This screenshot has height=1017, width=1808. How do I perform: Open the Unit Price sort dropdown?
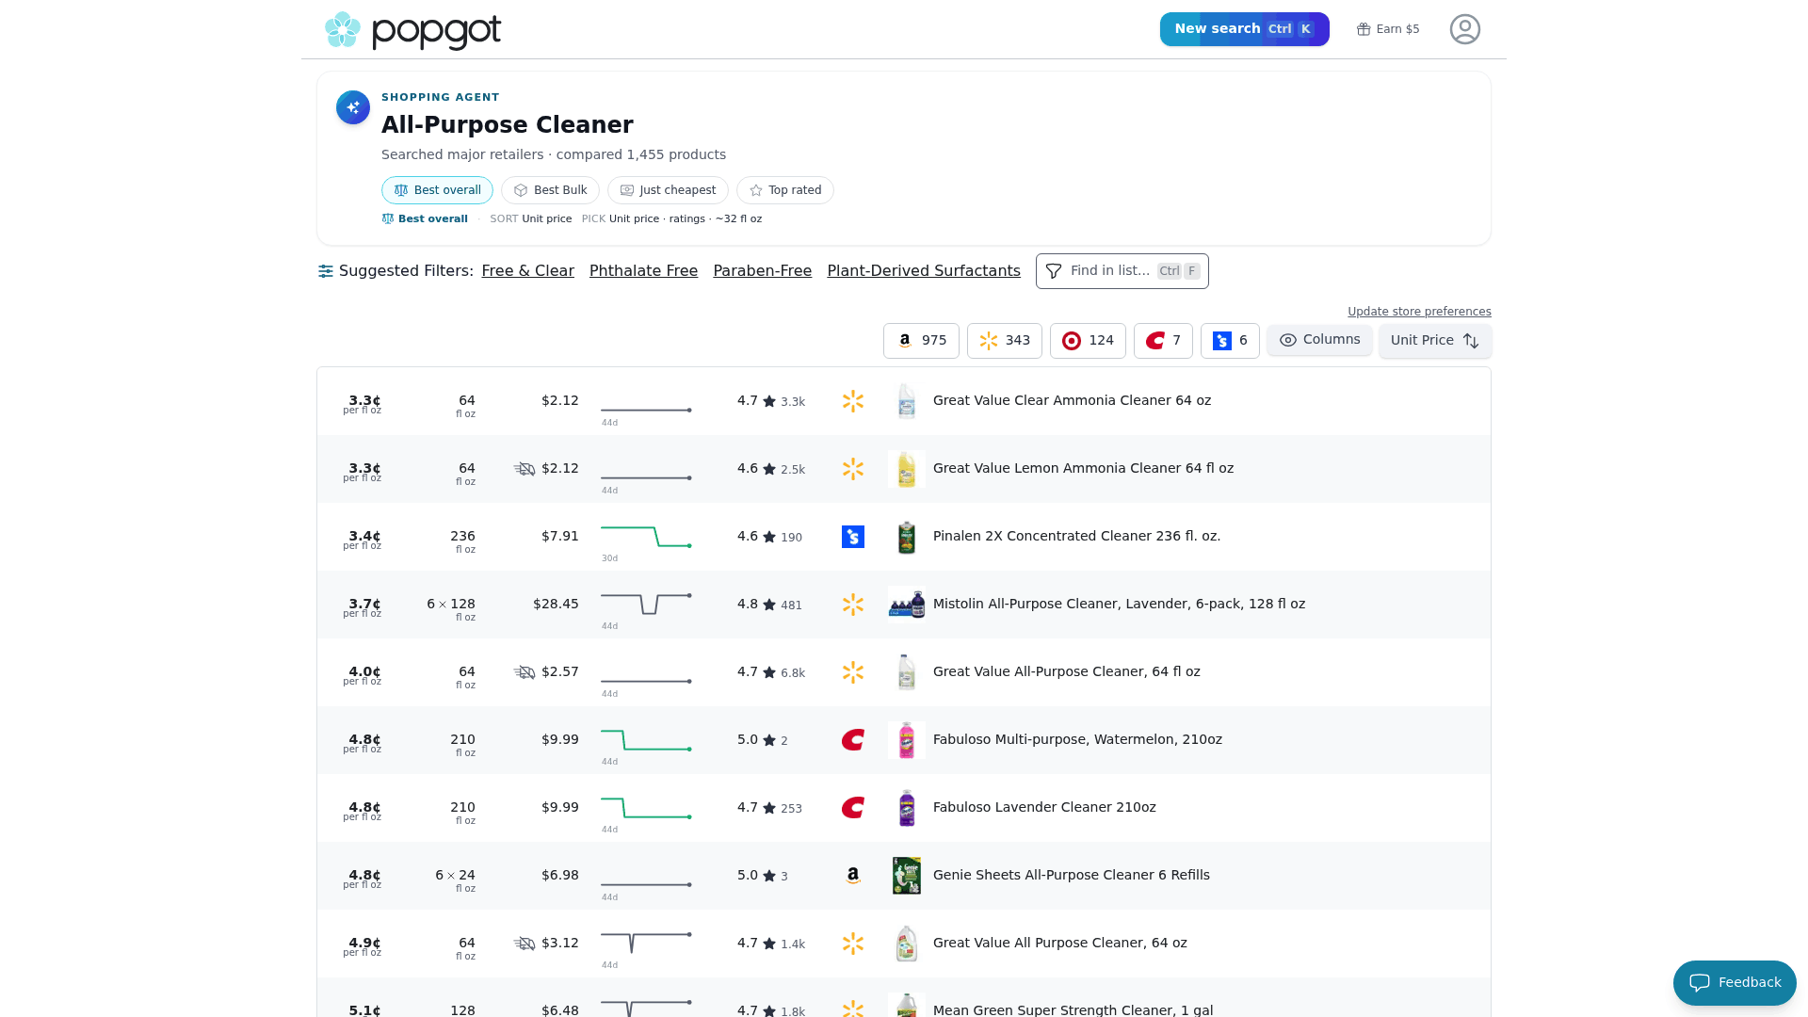click(1435, 341)
